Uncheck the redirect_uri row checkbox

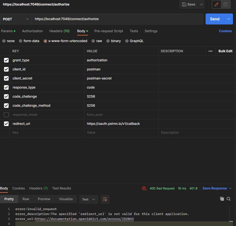(6, 124)
